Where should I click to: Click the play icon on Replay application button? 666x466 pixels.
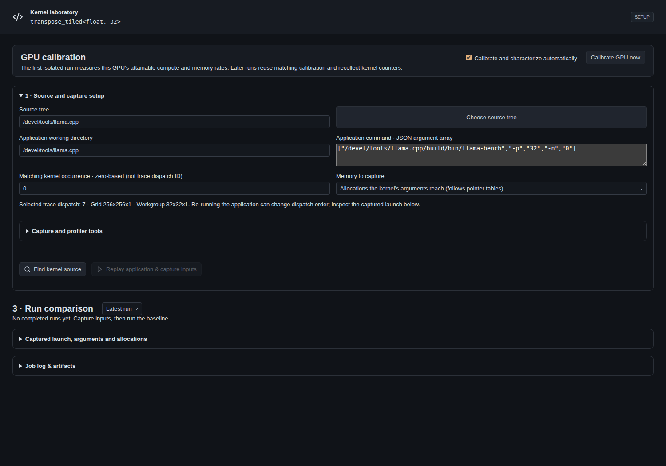point(100,269)
